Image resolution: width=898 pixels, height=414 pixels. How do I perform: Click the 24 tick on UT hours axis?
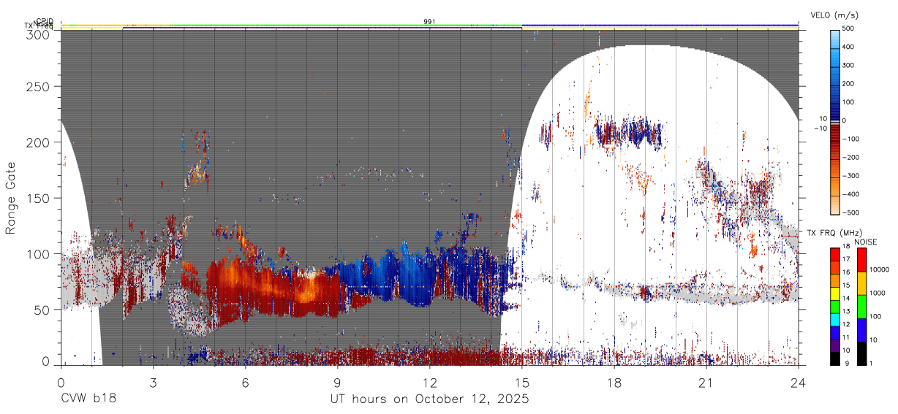tap(799, 383)
